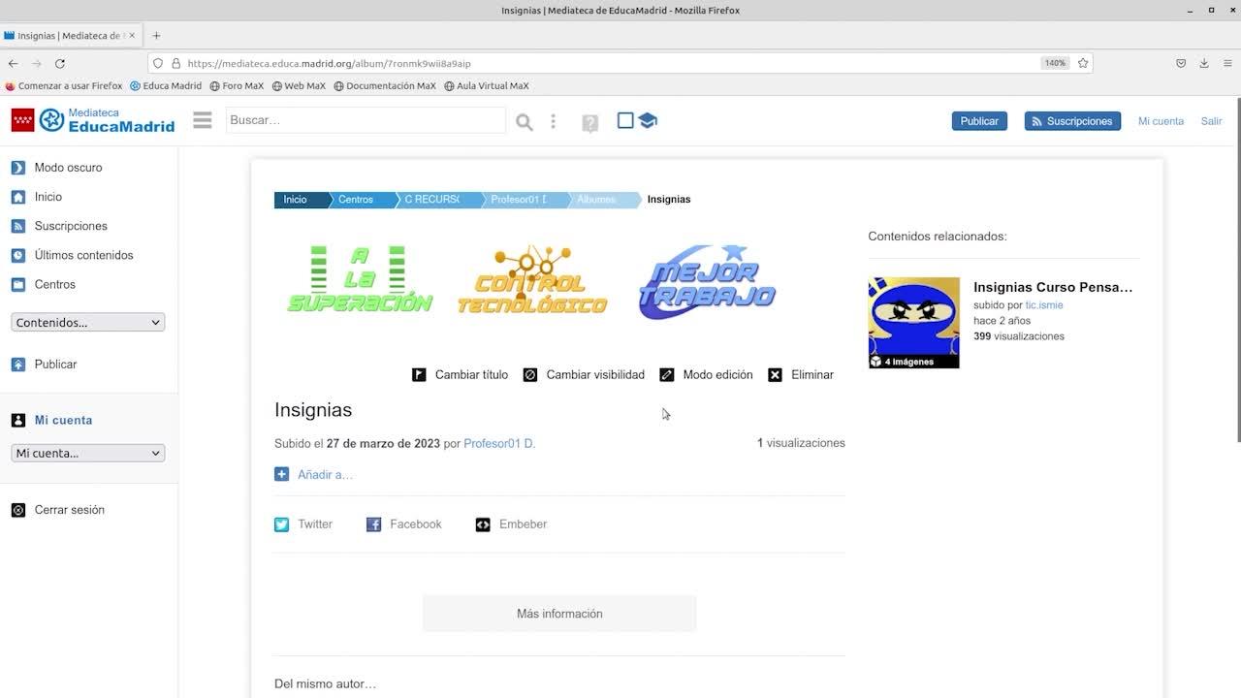Click the Embeber embed option
1241x698 pixels.
(x=511, y=524)
